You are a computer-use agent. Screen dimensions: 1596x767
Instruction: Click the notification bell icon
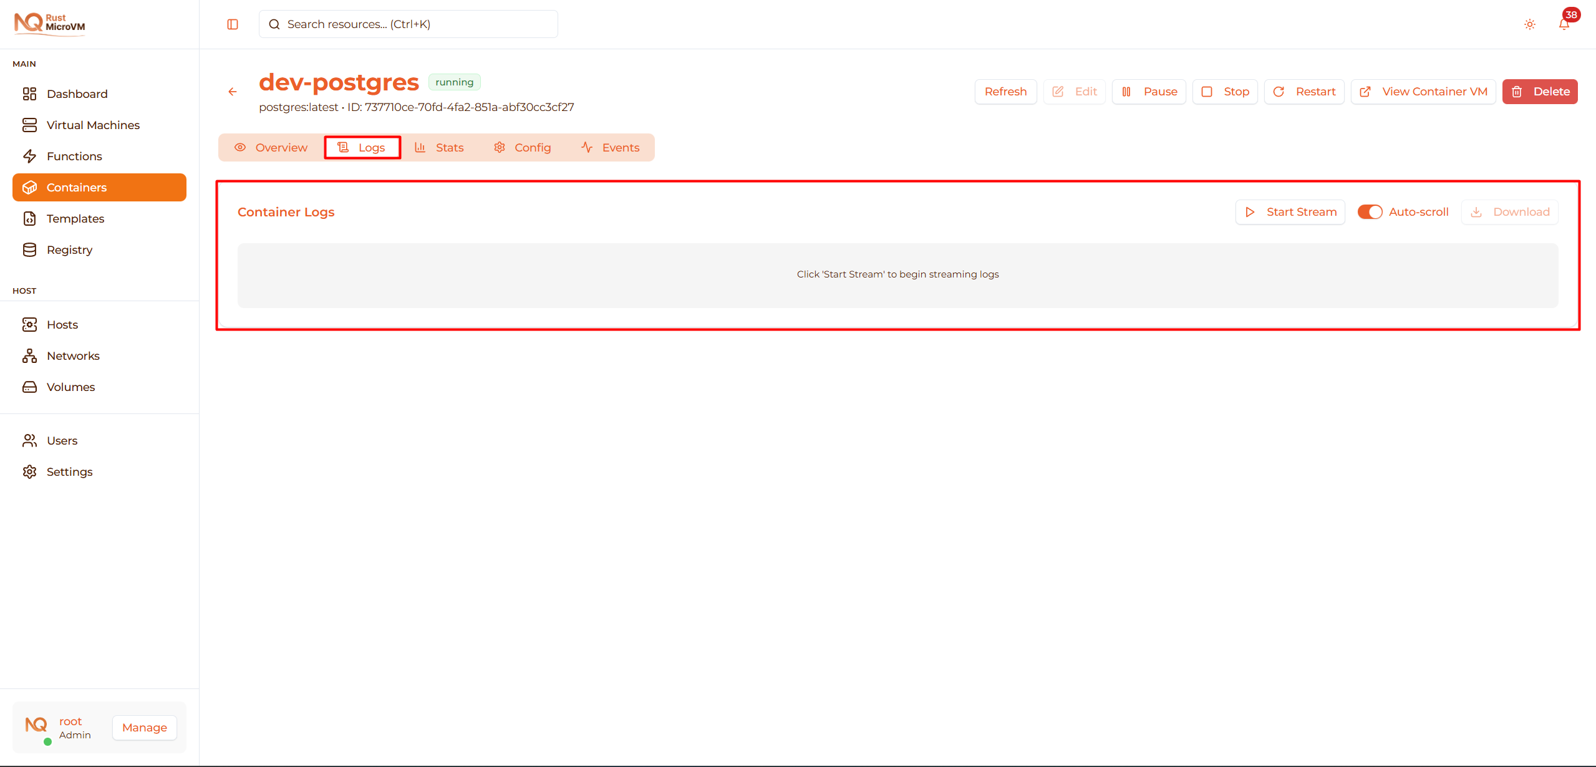1564,24
